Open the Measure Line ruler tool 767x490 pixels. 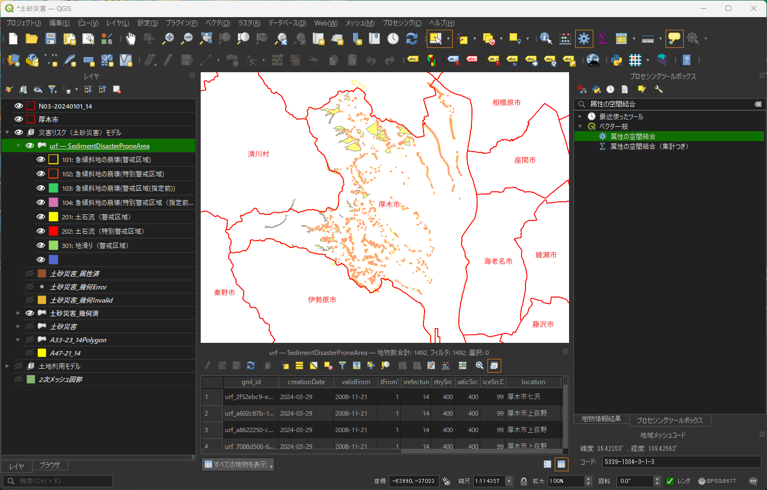(648, 39)
